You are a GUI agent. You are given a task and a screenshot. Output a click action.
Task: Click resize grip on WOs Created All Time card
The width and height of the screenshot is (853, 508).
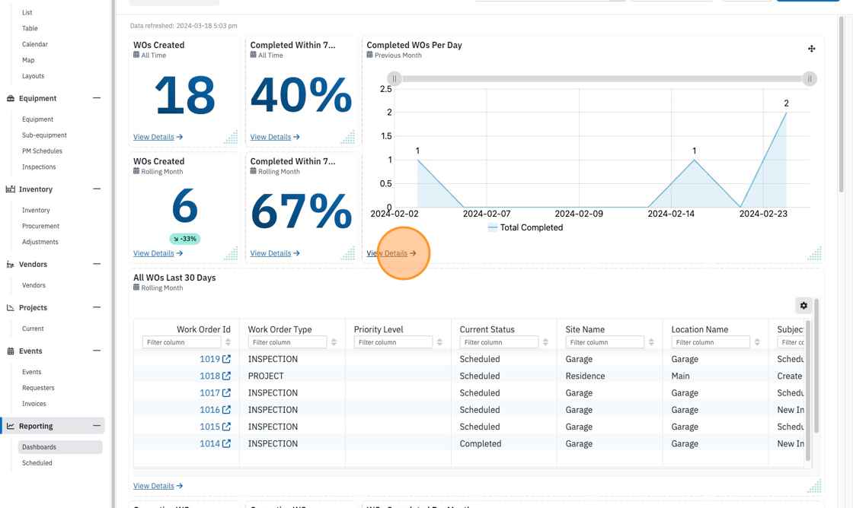tap(232, 138)
